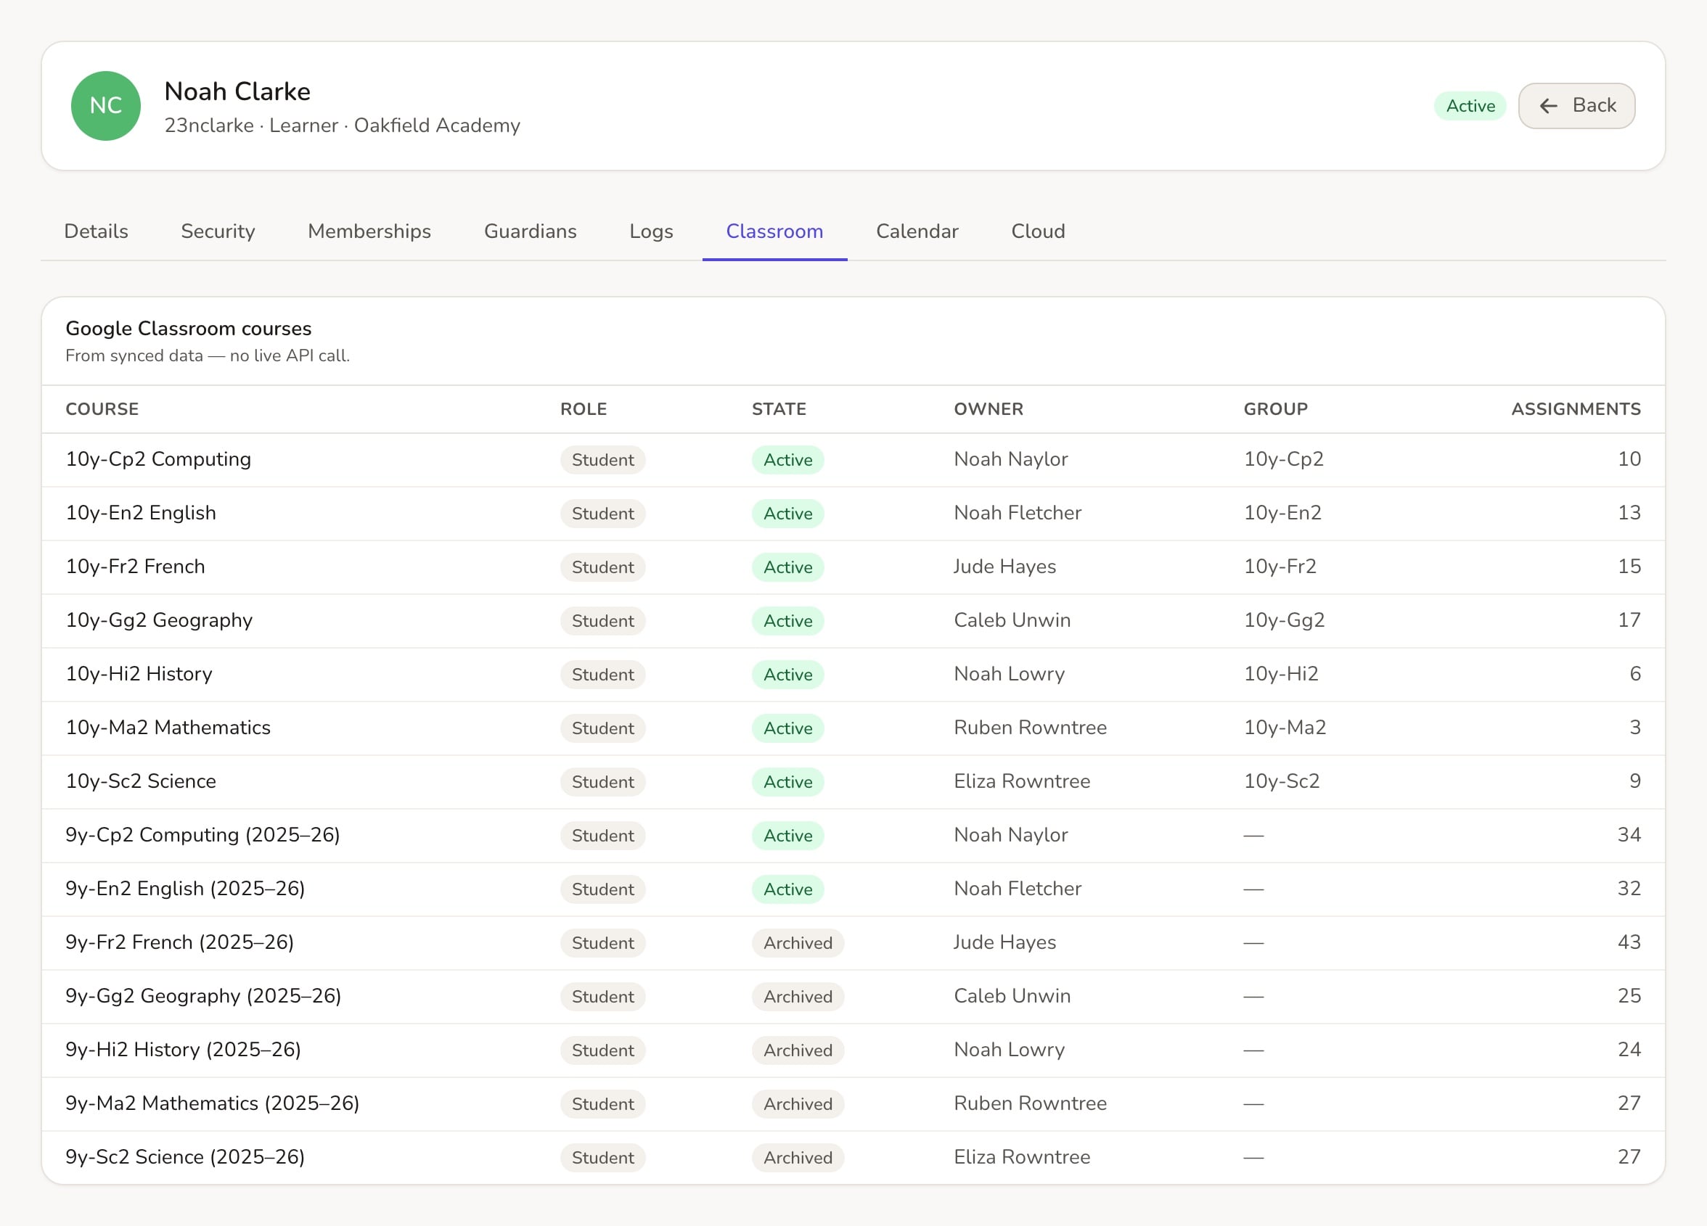This screenshot has width=1707, height=1226.
Task: Switch to the Cloud tab
Action: pyautogui.click(x=1038, y=231)
